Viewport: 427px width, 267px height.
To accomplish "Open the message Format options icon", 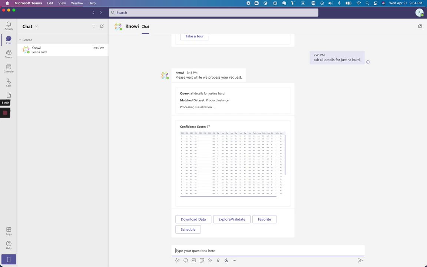I will (178, 260).
